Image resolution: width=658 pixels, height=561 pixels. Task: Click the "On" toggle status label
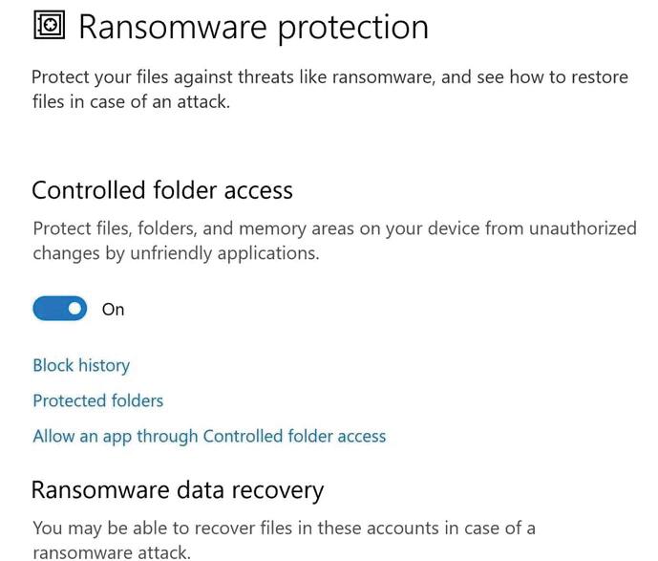click(113, 310)
